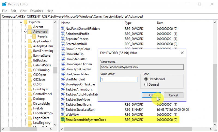Click the Value data input field
The width and height of the screenshot is (218, 132).
coord(119,79)
